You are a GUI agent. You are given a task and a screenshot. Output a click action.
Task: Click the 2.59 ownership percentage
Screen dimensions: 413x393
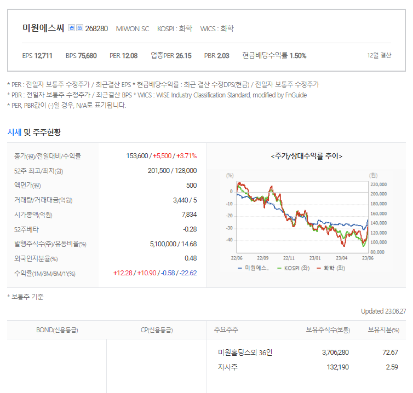click(392, 367)
